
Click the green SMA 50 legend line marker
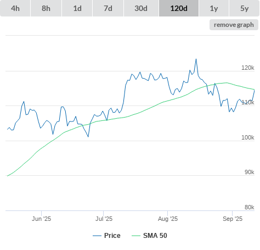pyautogui.click(x=136, y=236)
